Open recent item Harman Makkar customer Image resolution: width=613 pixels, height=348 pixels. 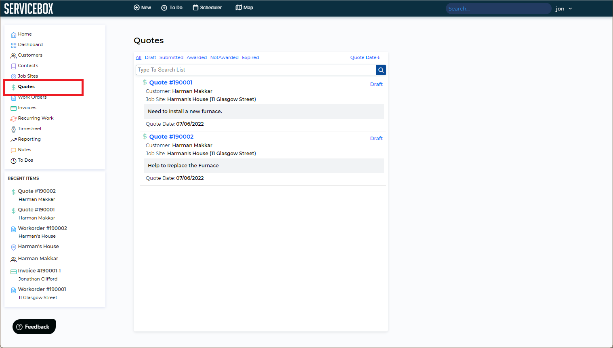click(38, 259)
